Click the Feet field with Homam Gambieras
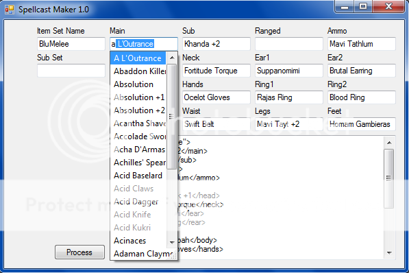The image size is (409, 273). [362, 124]
